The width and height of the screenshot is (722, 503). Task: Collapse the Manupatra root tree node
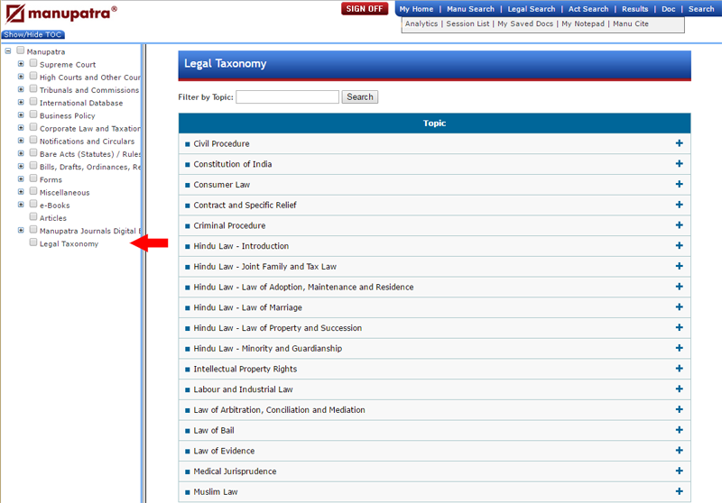coord(8,51)
